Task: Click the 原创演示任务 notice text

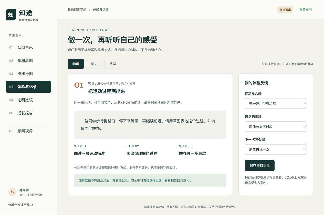Action: (287, 64)
